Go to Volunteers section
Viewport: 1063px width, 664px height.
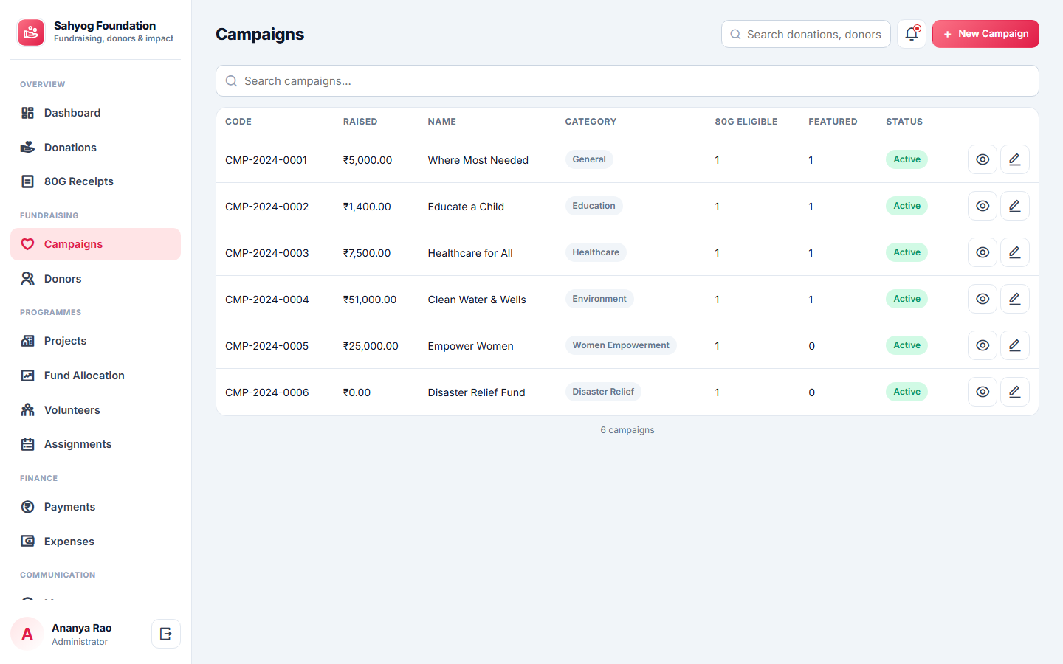(x=95, y=410)
